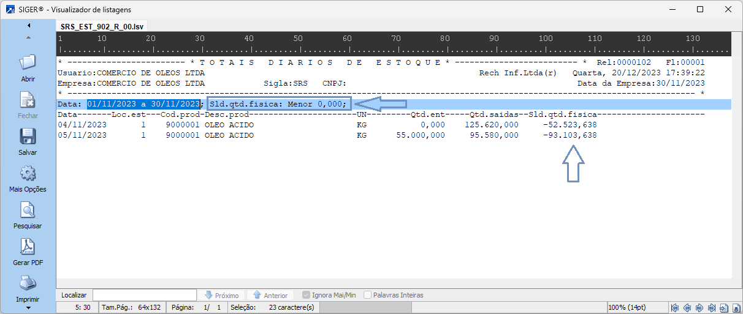Click Rech Inf.Ltda(r) text
Viewport: 743px width, 314px height.
[x=517, y=73]
